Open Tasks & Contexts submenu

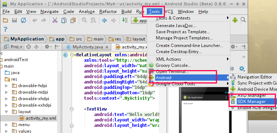[x=189, y=18]
